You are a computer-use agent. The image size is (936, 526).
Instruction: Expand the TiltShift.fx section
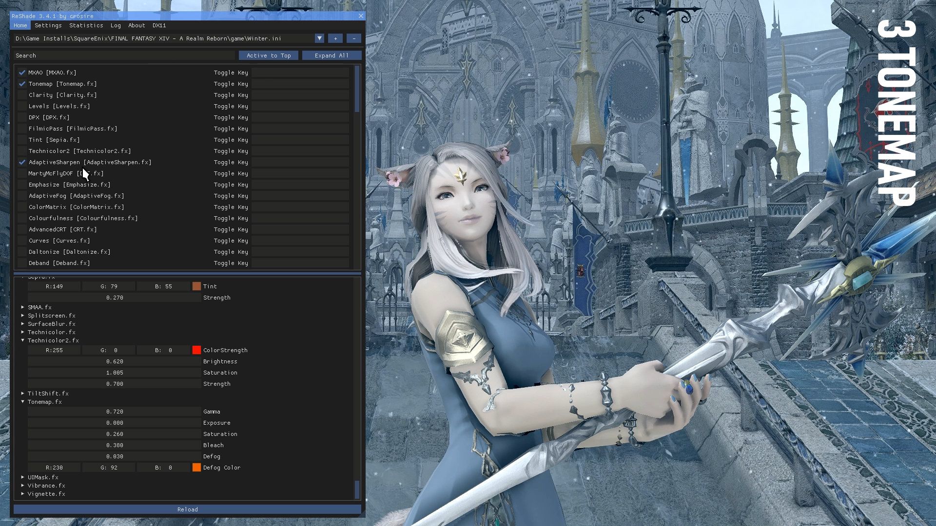[23, 394]
